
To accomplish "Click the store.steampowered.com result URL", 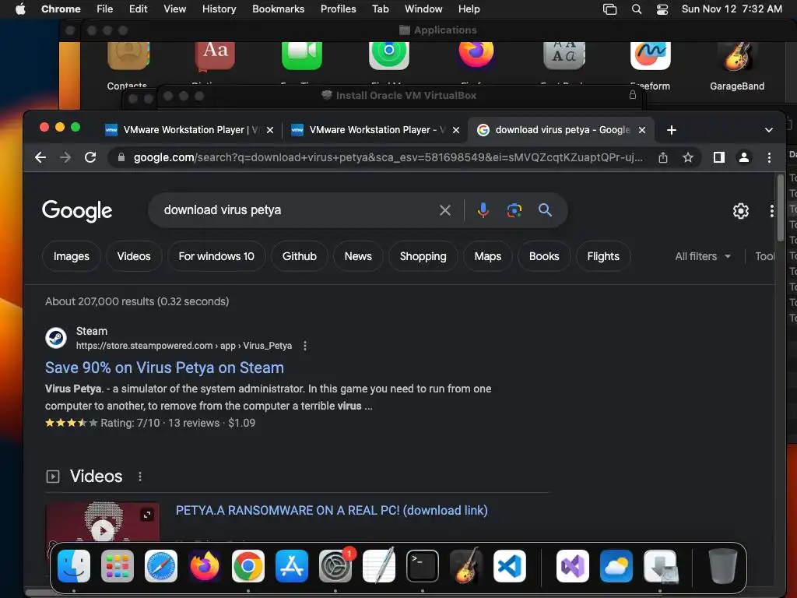I will [x=184, y=346].
